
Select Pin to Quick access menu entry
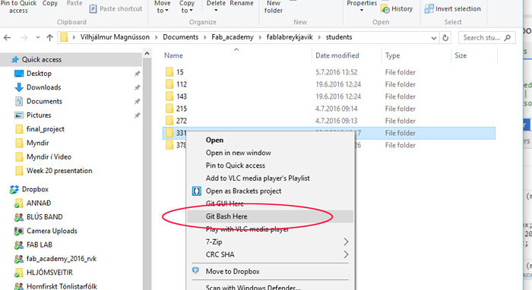pyautogui.click(x=236, y=165)
